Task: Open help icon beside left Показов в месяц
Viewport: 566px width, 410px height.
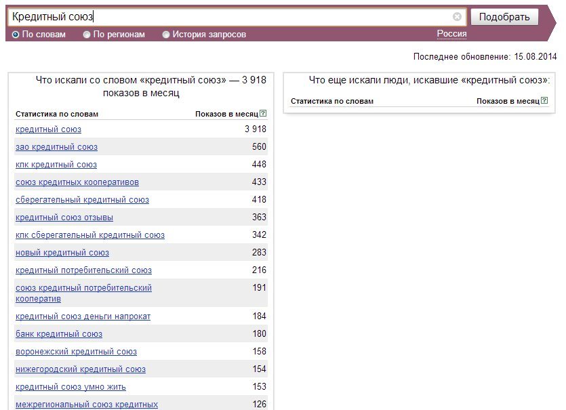Action: (263, 113)
